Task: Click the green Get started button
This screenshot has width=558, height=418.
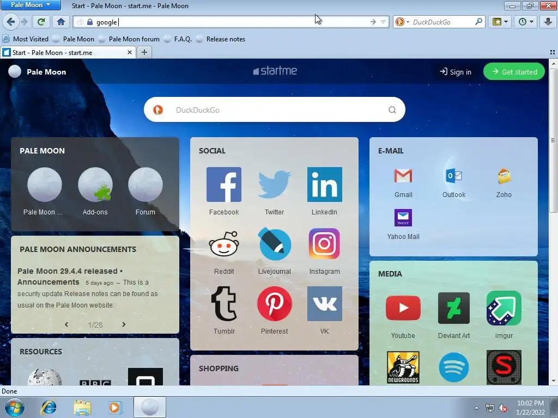Action: [514, 72]
